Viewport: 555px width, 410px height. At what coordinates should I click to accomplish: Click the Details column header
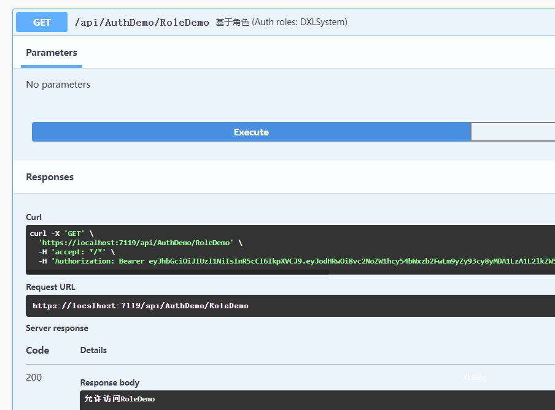93,350
